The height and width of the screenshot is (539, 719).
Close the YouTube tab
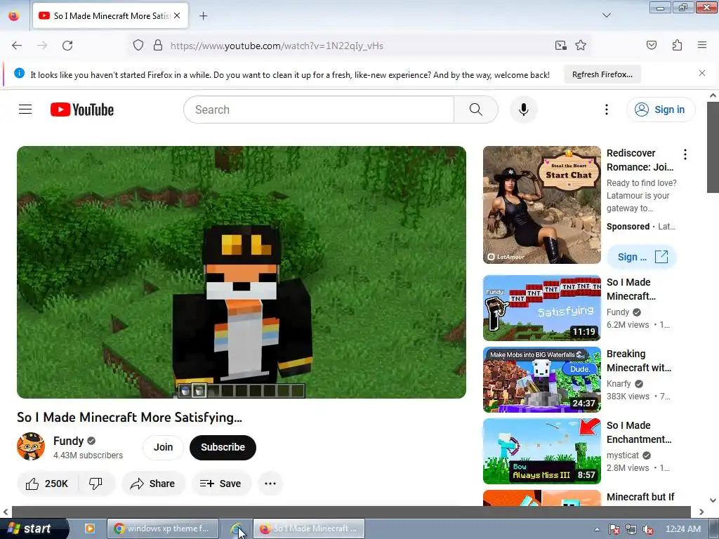177,15
